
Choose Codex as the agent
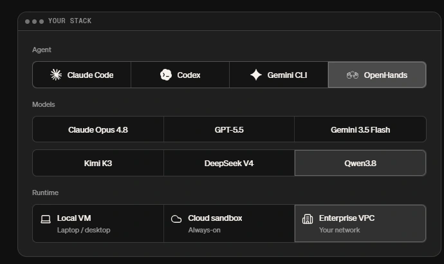[180, 75]
